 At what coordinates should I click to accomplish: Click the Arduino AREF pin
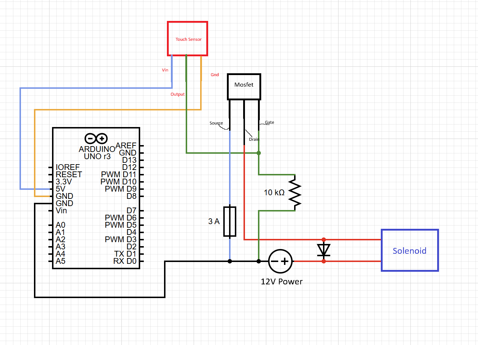[126, 145]
